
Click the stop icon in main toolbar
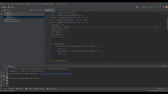coord(160,7)
